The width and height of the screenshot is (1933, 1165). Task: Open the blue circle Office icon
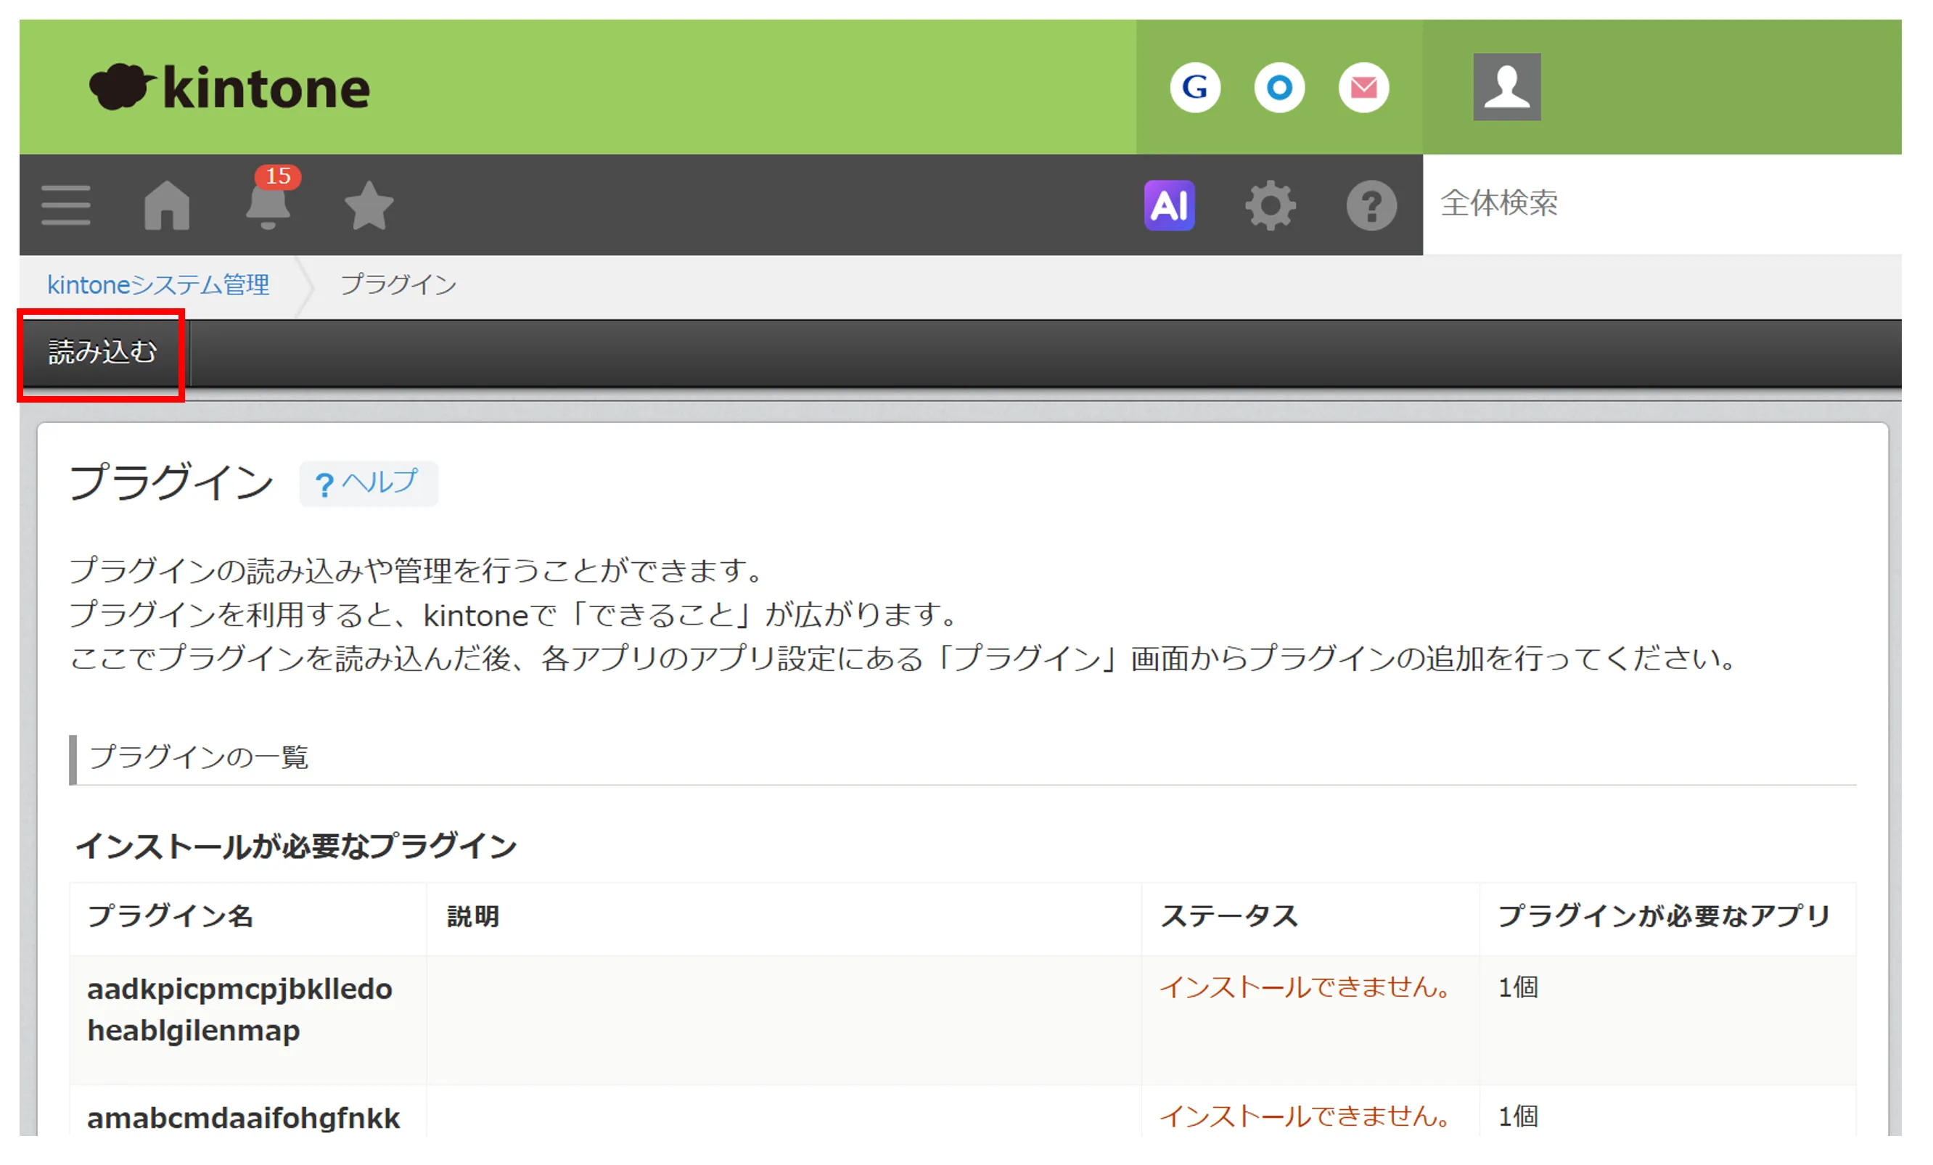(x=1279, y=87)
